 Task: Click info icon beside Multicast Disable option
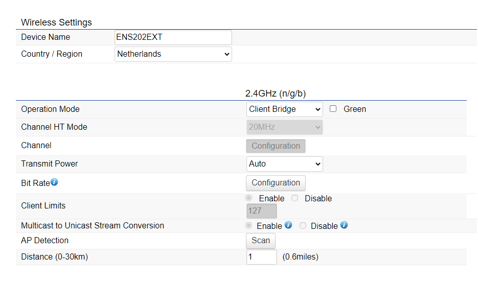344,225
